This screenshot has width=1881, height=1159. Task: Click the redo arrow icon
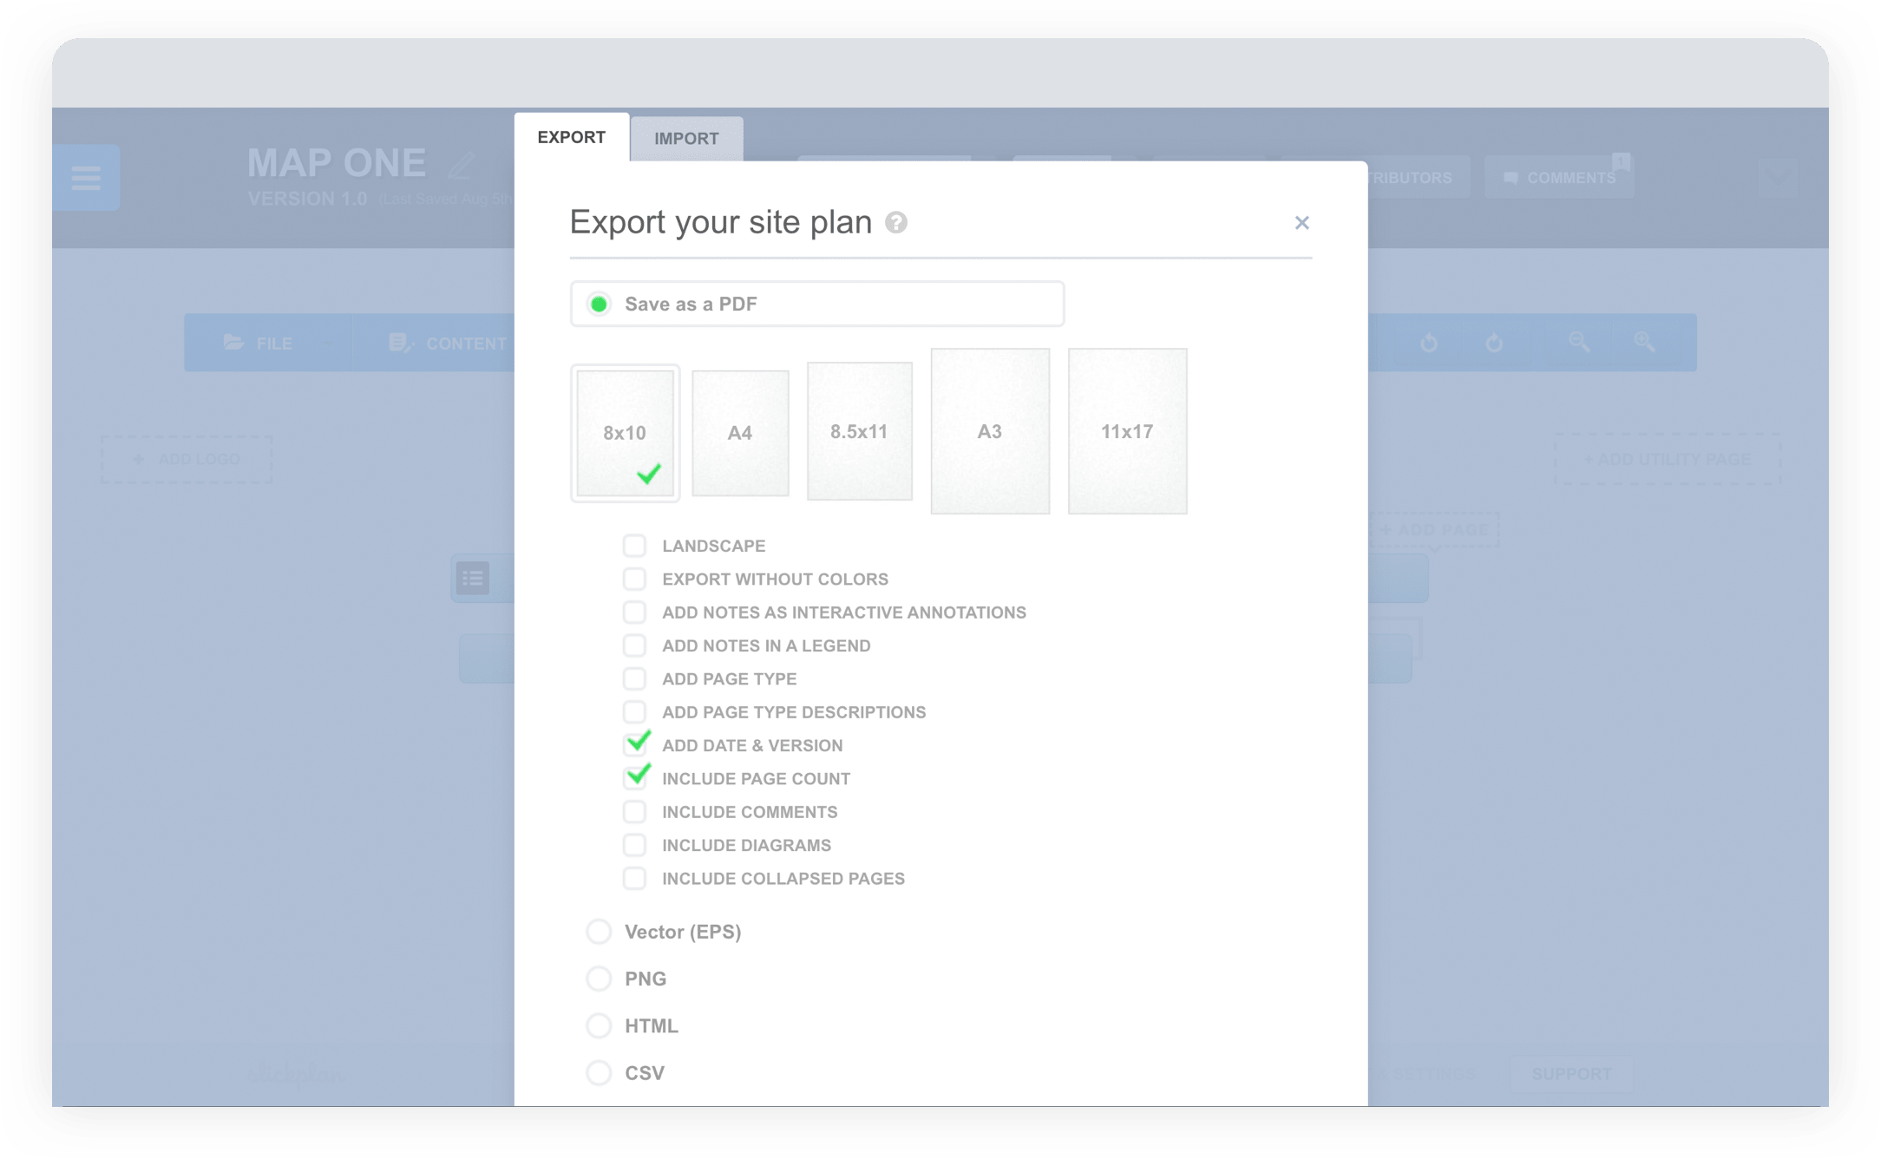(x=1493, y=343)
